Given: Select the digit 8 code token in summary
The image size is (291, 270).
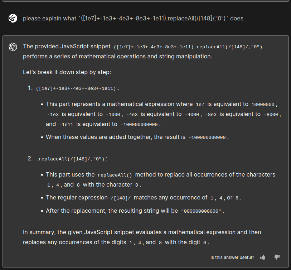Looking at the screenshot, I should click(161, 242).
